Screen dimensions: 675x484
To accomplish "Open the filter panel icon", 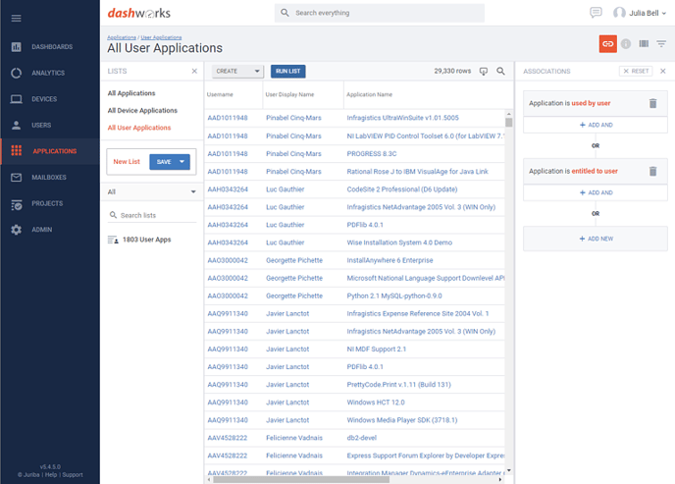I will [x=661, y=43].
